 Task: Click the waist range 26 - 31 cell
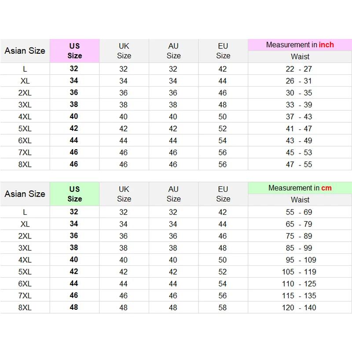pyautogui.click(x=299, y=81)
